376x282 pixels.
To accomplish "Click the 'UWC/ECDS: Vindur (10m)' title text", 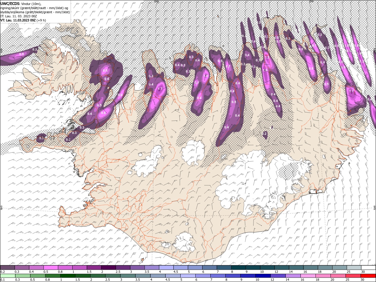I will (21, 4).
